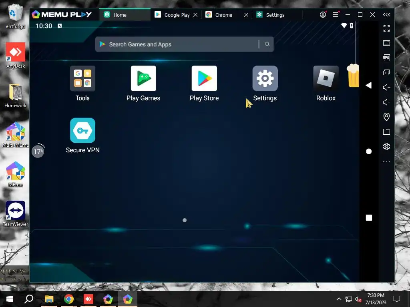Open multi-instance window icon in sidebar
The image size is (410, 307).
pyautogui.click(x=386, y=72)
